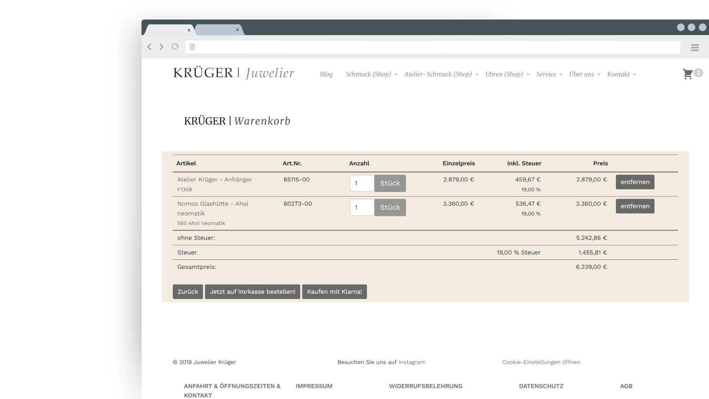Click Jetzt auf Vorkasse bestellen button
Image resolution: width=709 pixels, height=399 pixels.
[253, 292]
